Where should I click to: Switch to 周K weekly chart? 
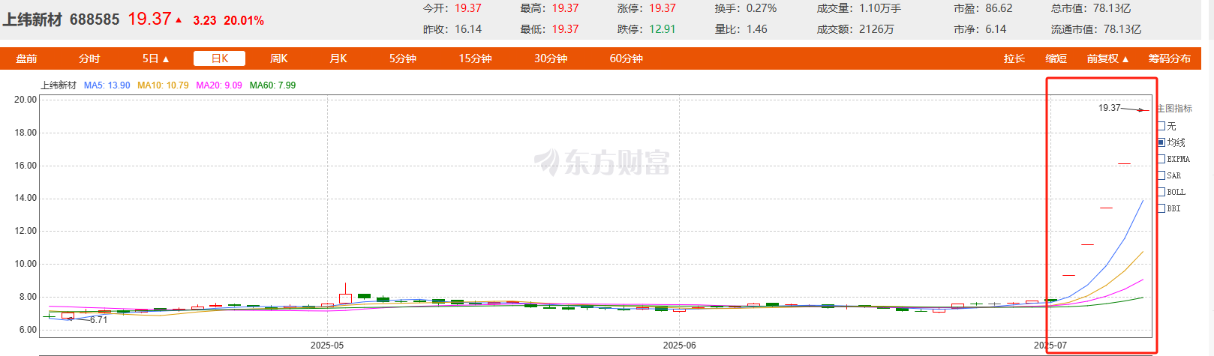coord(279,58)
